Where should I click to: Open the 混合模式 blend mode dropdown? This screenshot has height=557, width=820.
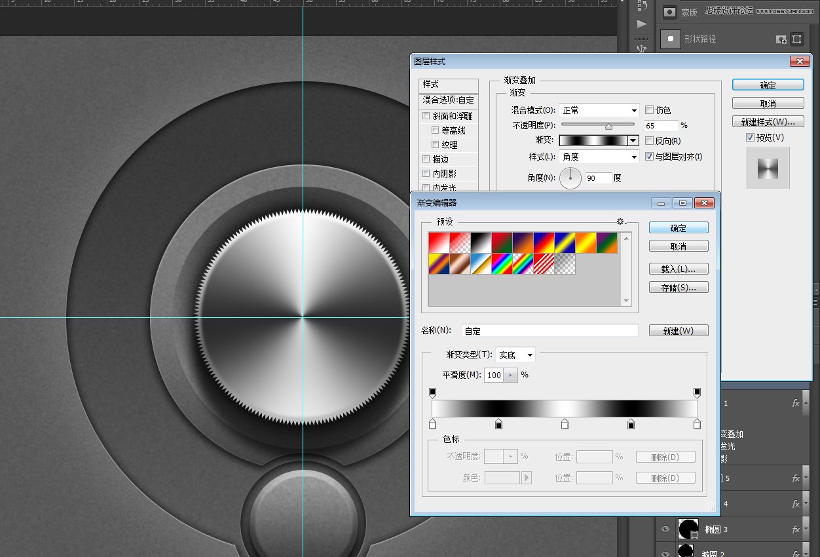click(598, 109)
